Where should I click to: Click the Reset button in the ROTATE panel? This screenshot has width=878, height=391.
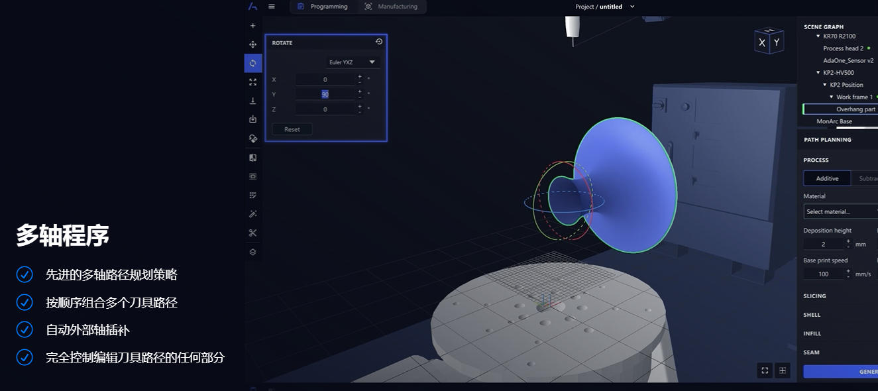tap(292, 129)
